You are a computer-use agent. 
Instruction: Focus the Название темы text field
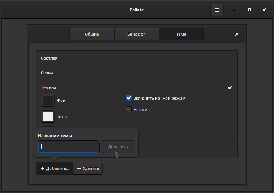[x=69, y=147]
